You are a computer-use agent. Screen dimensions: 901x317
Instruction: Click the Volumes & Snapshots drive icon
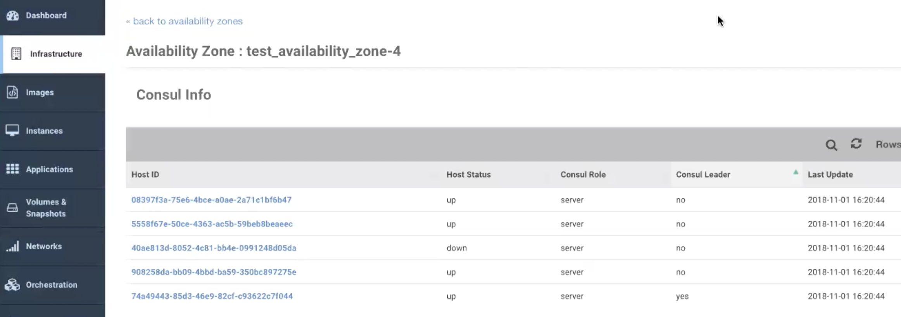click(12, 208)
